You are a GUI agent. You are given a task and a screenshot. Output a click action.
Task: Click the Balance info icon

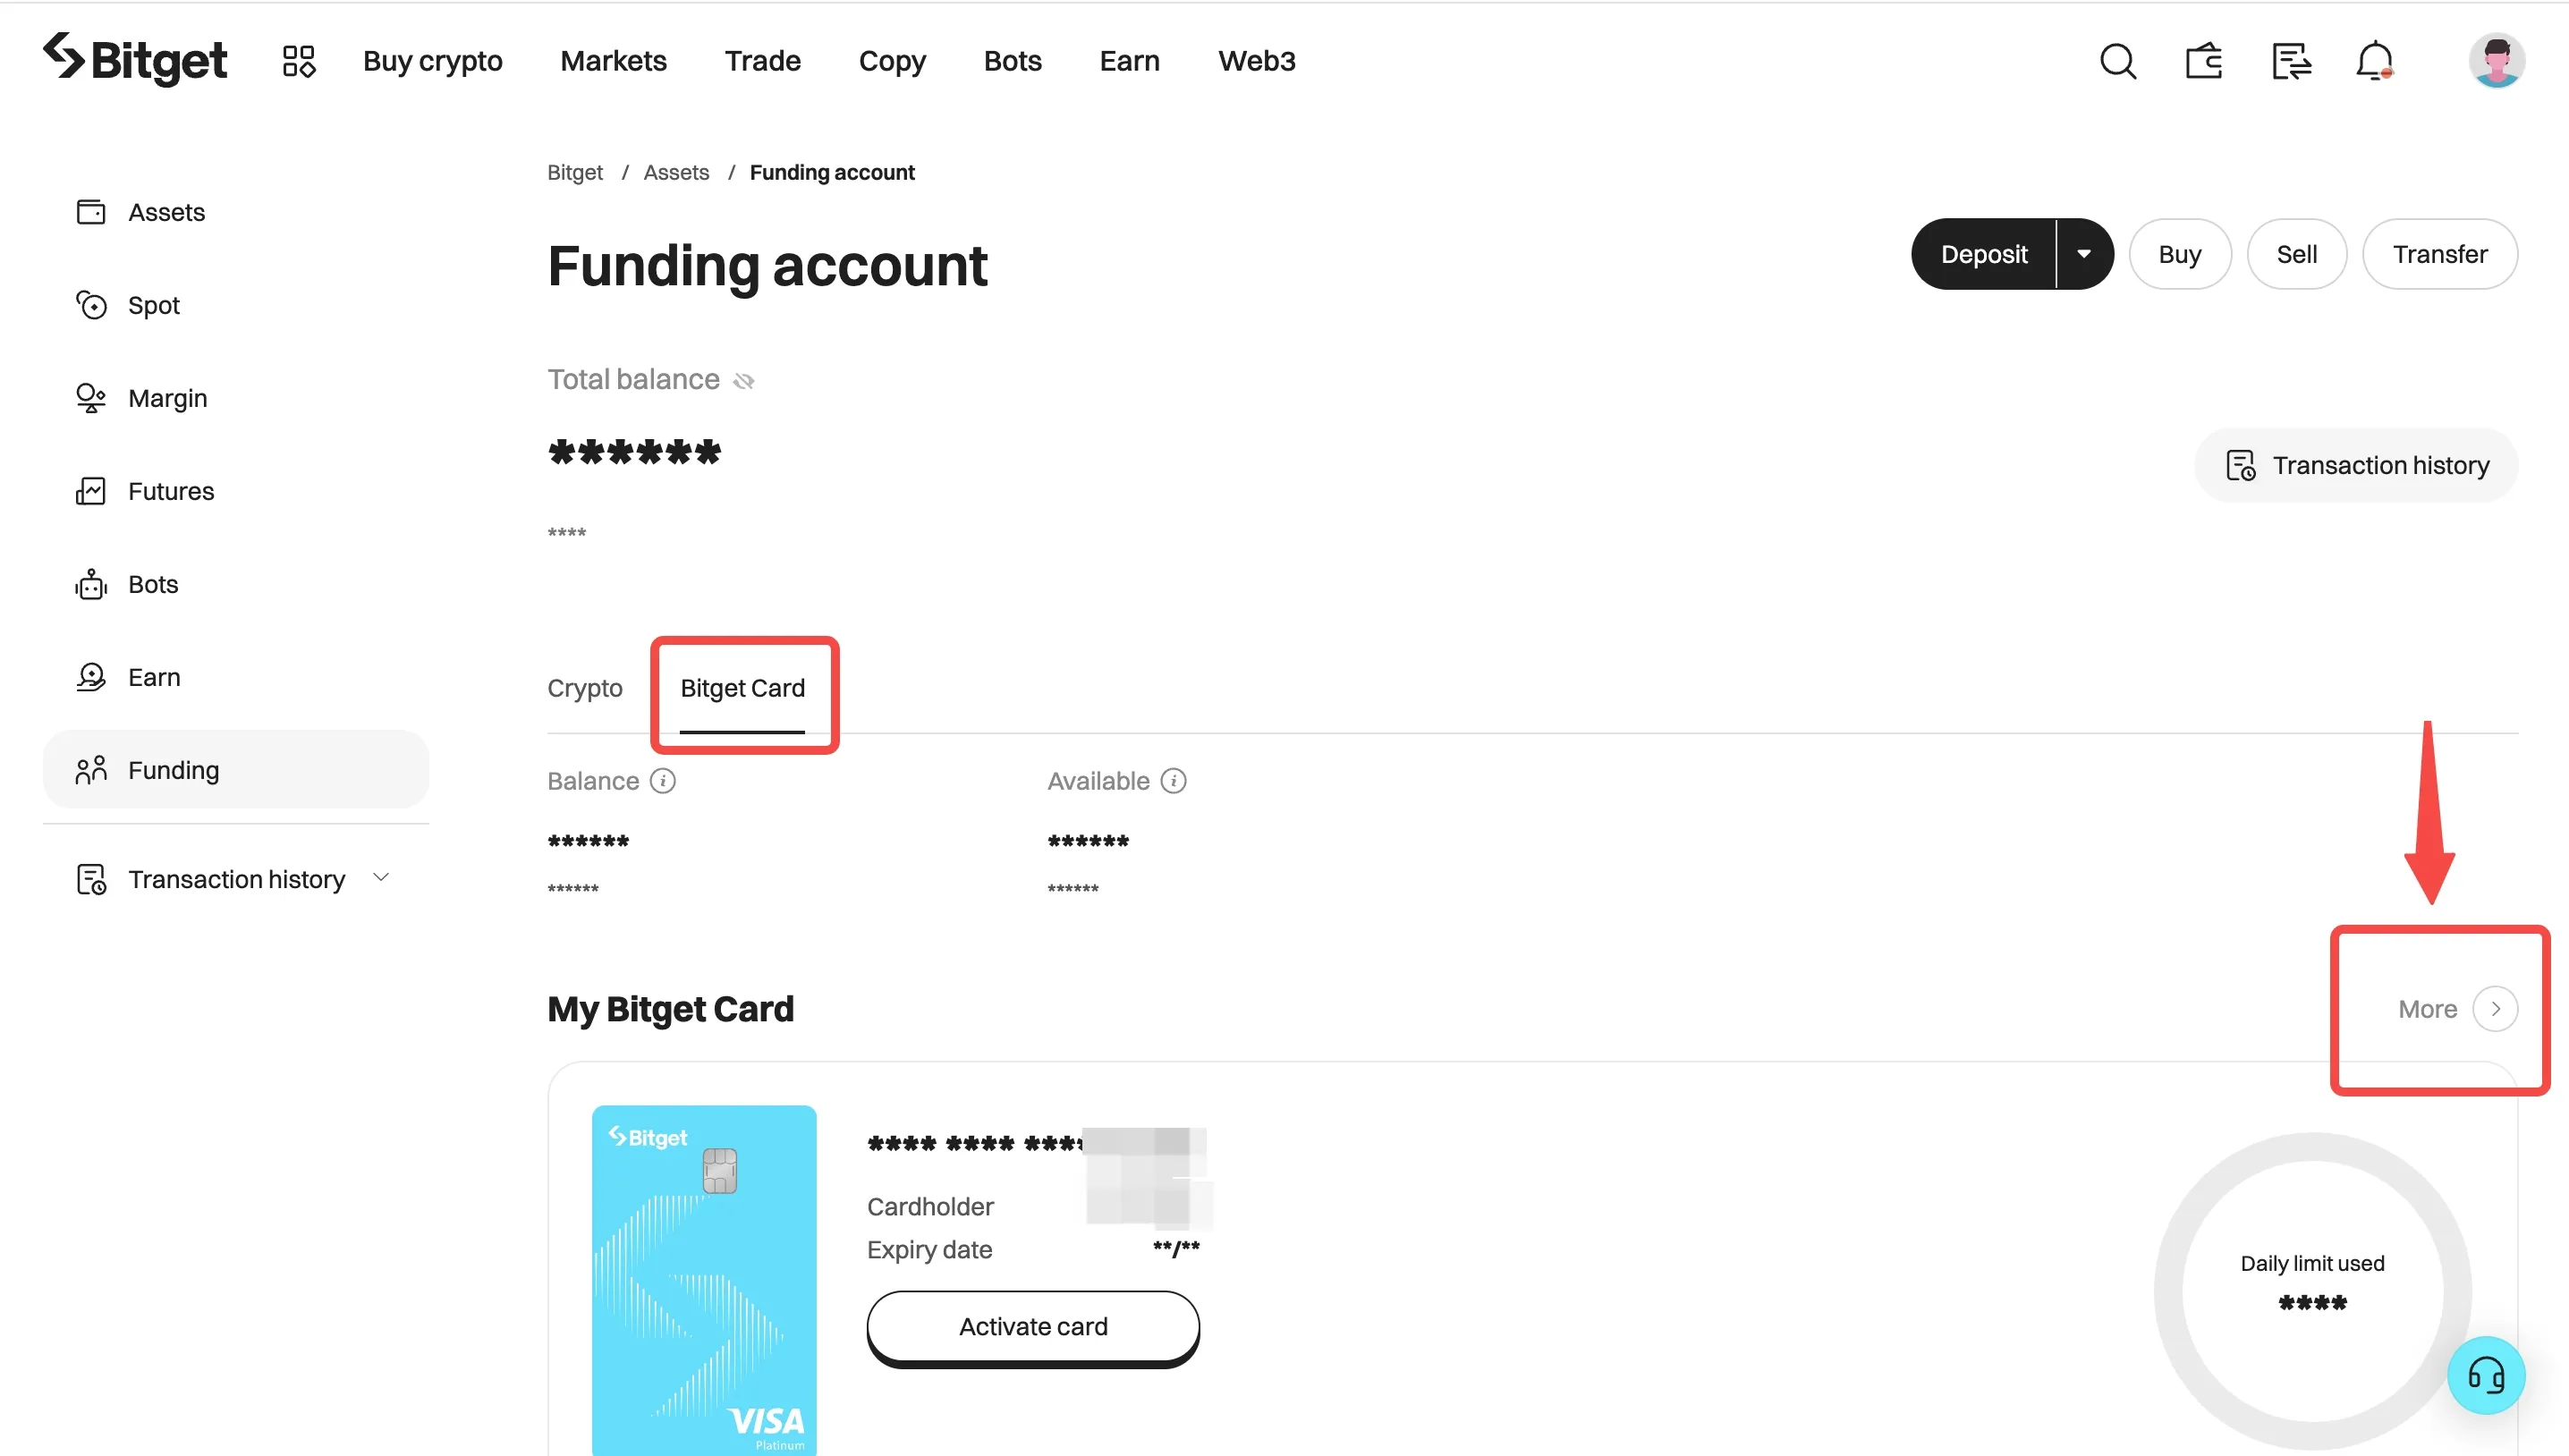coord(663,781)
